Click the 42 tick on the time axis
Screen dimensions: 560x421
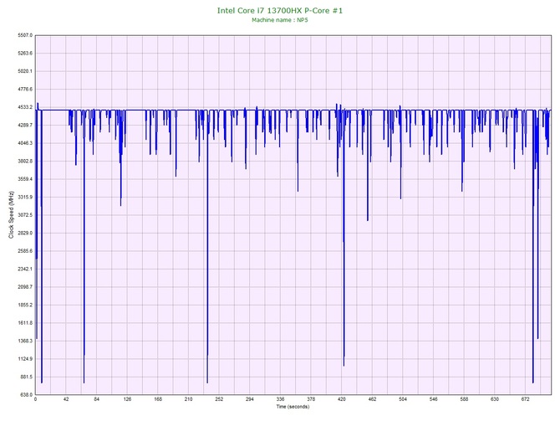point(66,399)
